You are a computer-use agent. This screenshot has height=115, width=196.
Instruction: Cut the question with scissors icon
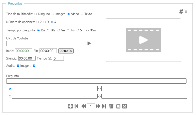124,106
